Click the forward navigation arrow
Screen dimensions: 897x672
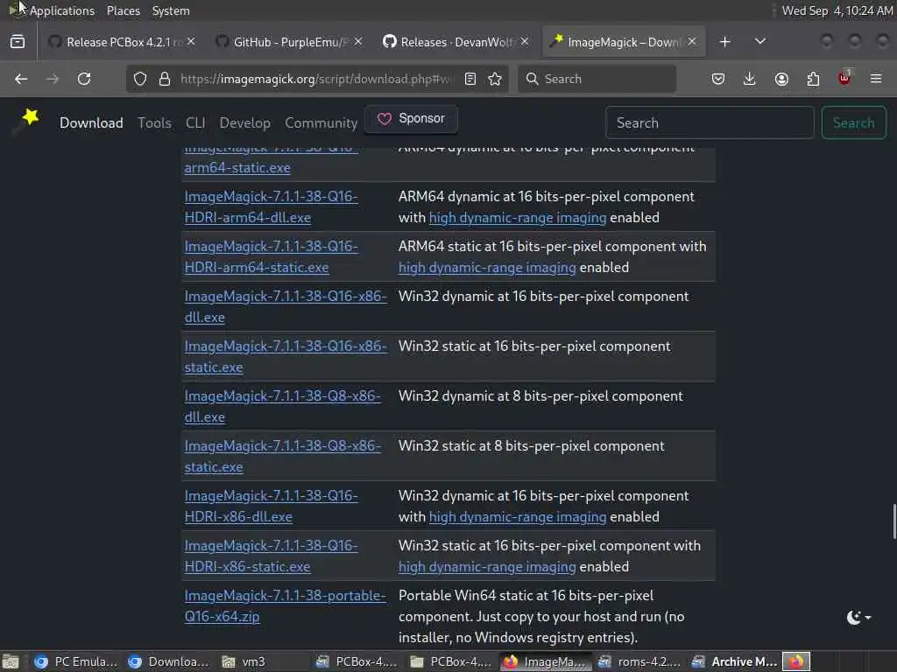tap(53, 79)
